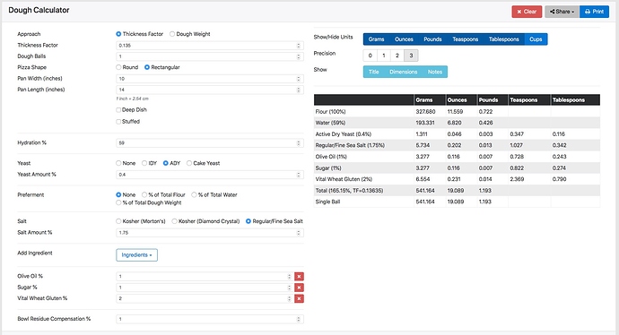Toggle showing Dimensions
Image resolution: width=619 pixels, height=335 pixels.
[x=403, y=72]
